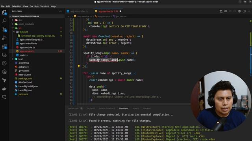Open the Run and Debug view icon
The image size is (252, 141).
click(x=4, y=38)
